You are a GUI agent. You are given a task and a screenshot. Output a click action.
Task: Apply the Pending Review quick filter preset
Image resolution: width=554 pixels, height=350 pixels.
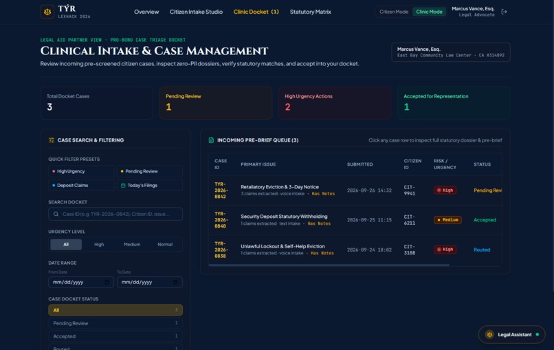click(150, 171)
